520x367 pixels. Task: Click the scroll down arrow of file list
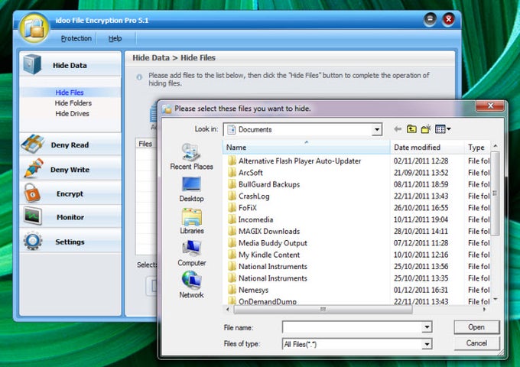point(495,300)
